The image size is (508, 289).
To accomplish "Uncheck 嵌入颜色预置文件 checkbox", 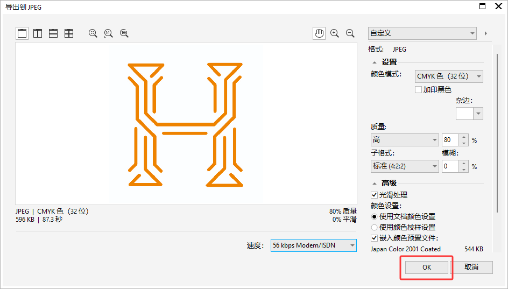I will [374, 238].
